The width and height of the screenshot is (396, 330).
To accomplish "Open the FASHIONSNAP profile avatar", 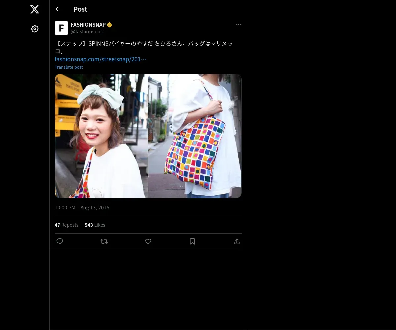I will click(x=61, y=28).
